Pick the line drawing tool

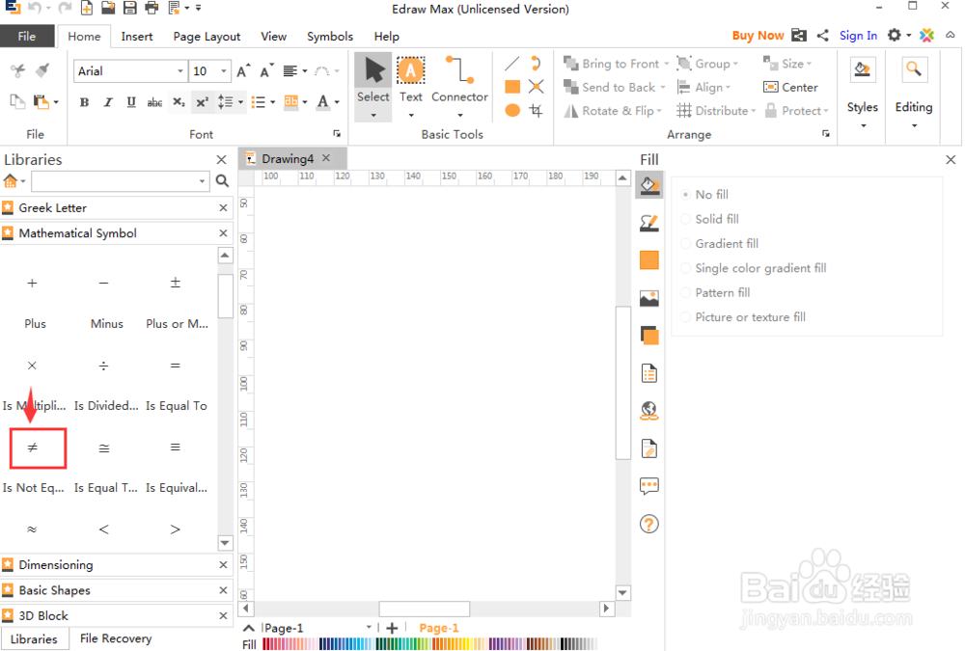(512, 64)
